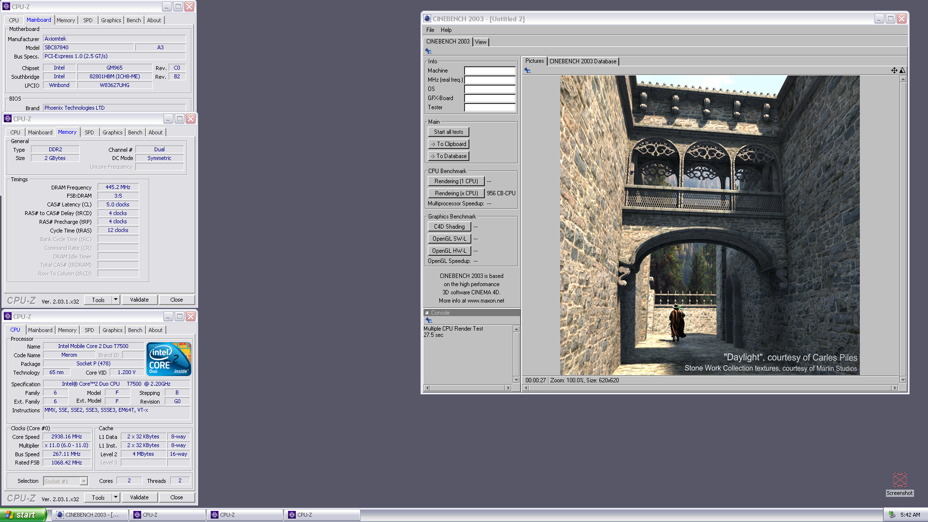This screenshot has height=522, width=928.
Task: Click DRAM Frequency value 445.2 MHz
Action: pos(118,187)
